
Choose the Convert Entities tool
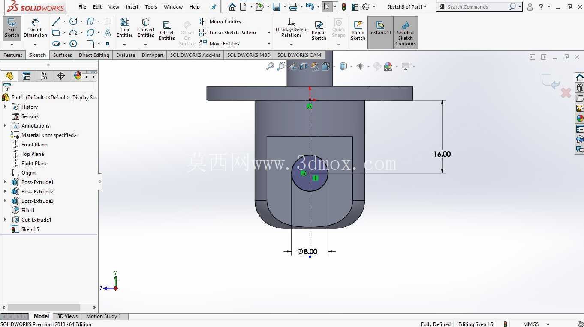(146, 28)
